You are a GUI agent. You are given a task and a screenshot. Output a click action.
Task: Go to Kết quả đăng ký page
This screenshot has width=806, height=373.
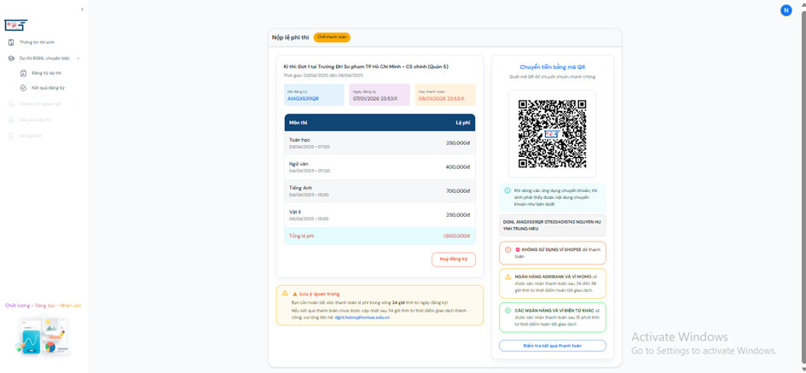48,88
